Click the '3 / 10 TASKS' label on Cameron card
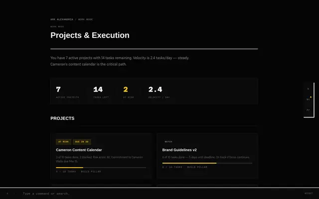This screenshot has height=199, width=319. click(x=66, y=172)
